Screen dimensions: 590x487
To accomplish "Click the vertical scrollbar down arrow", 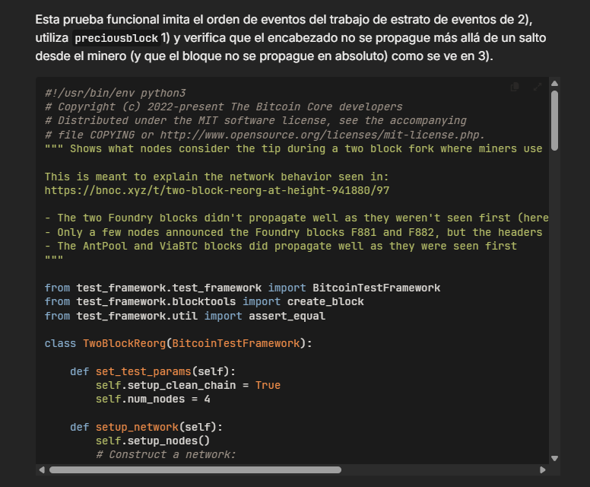I will pyautogui.click(x=554, y=458).
